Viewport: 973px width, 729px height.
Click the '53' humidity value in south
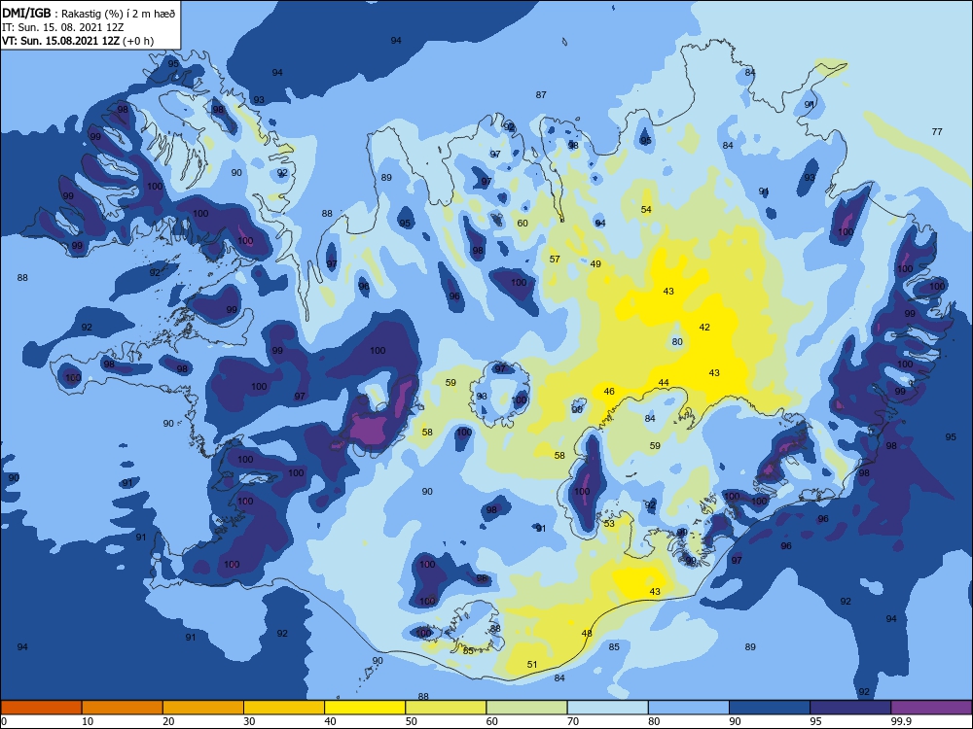point(609,524)
